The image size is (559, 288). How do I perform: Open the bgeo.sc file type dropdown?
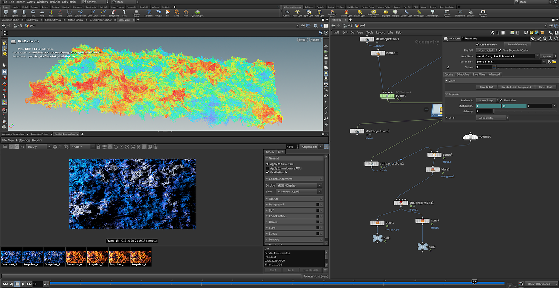(549, 56)
